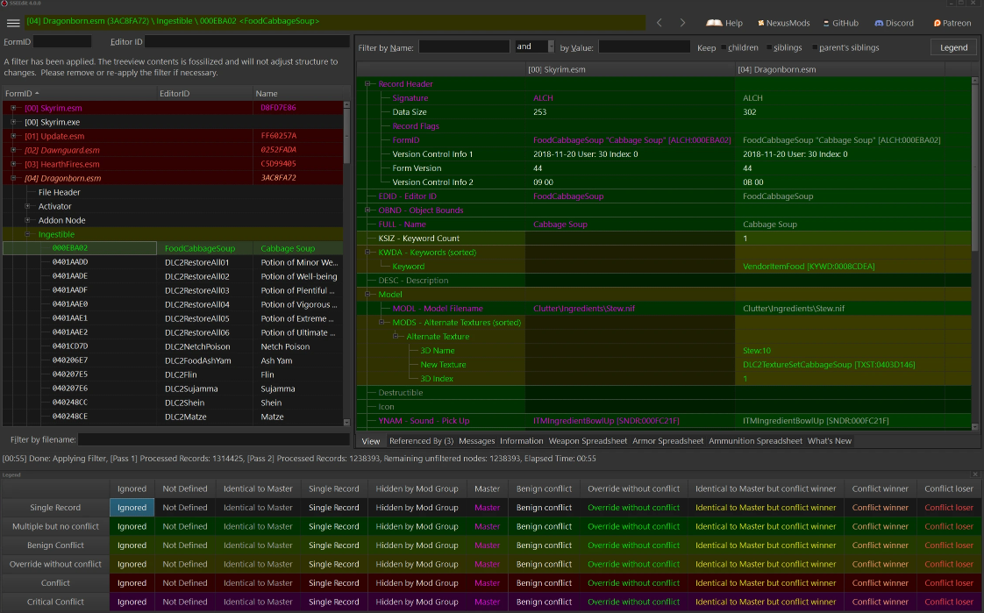
Task: Focus the FormID input field
Action: click(62, 41)
